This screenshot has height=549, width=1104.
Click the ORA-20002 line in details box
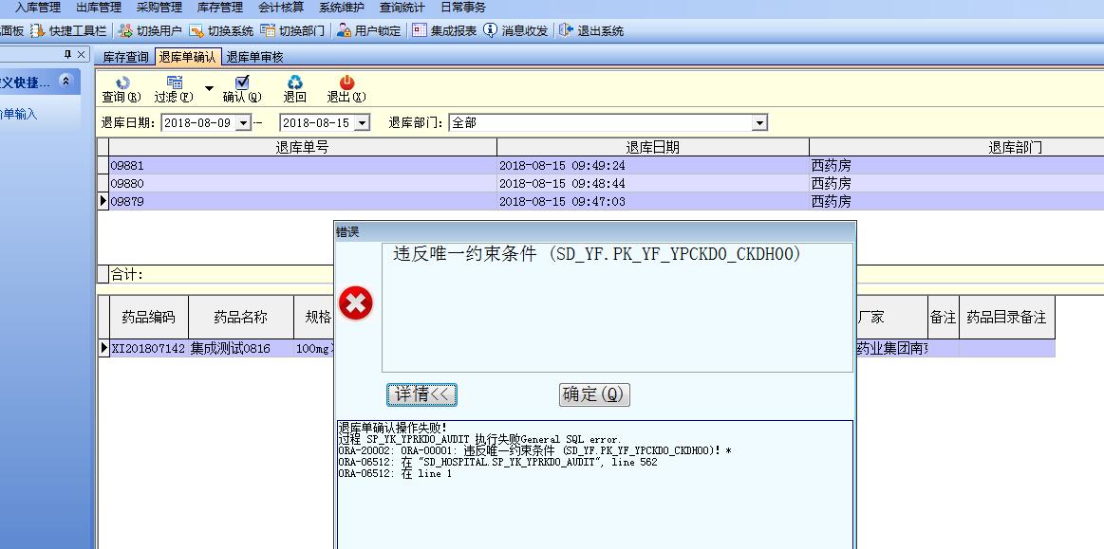click(535, 450)
